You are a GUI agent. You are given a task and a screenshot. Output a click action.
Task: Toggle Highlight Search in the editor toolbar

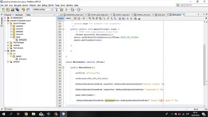pyautogui.click(x=100, y=19)
